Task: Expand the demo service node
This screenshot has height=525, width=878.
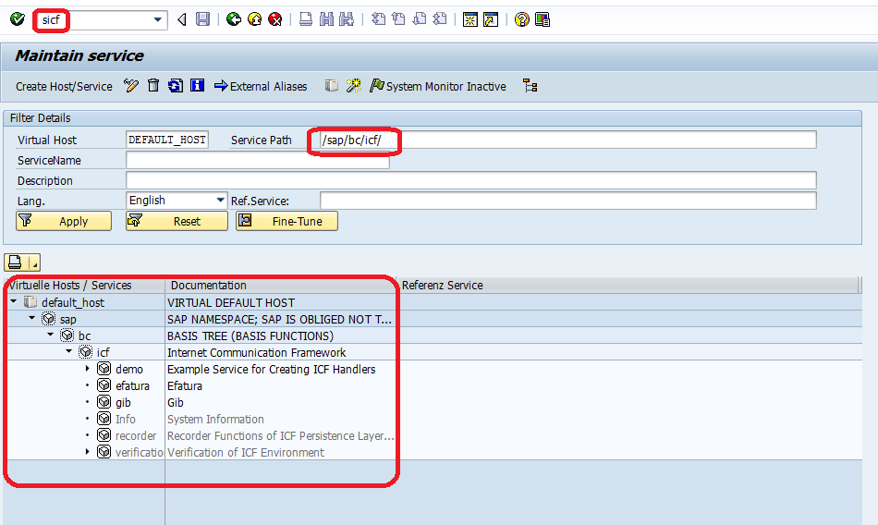Action: click(x=88, y=369)
